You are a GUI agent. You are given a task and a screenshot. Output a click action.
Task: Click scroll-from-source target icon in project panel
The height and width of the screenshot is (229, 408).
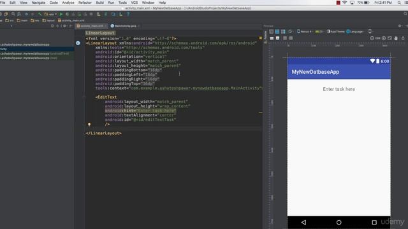click(x=52, y=26)
